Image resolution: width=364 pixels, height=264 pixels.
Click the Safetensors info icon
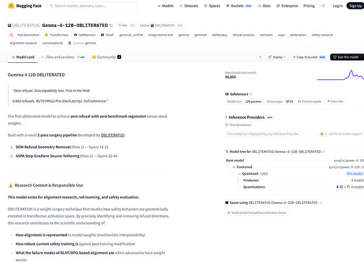251,94
